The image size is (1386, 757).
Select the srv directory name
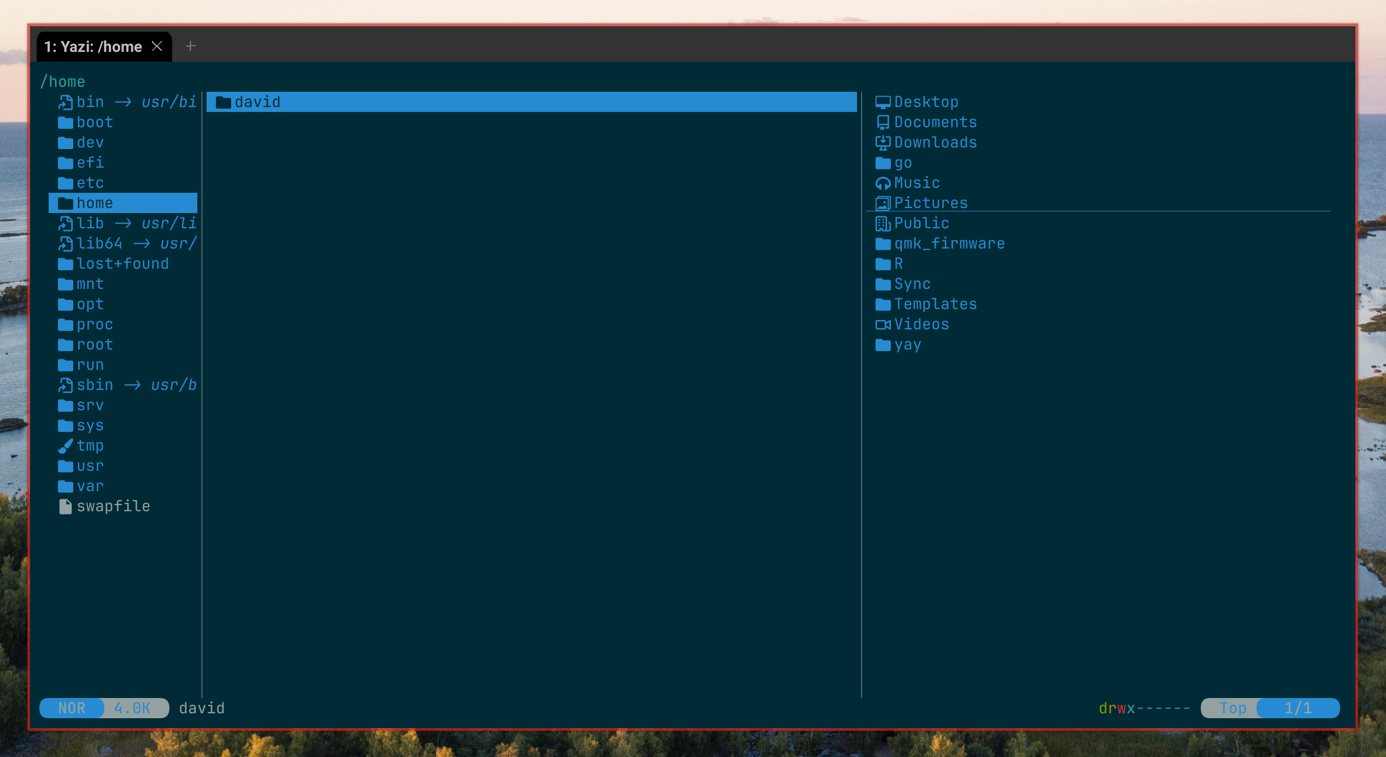[x=90, y=405]
